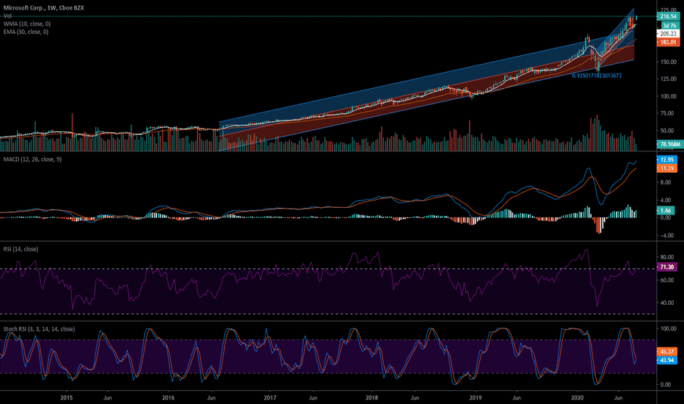The image size is (684, 404).
Task: Click the Jun label between 2015 and 2016
Action: pos(107,398)
